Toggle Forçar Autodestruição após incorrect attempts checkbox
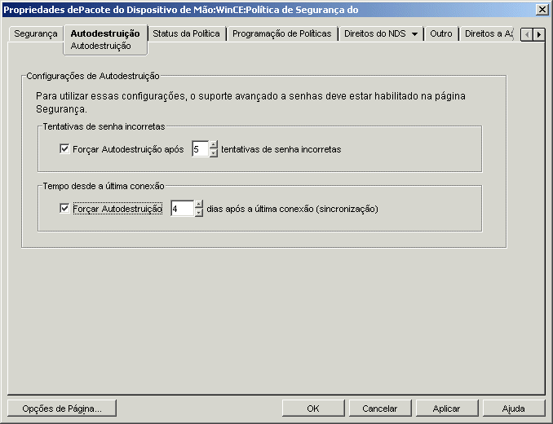Screen dimensions: 553x424 point(64,148)
